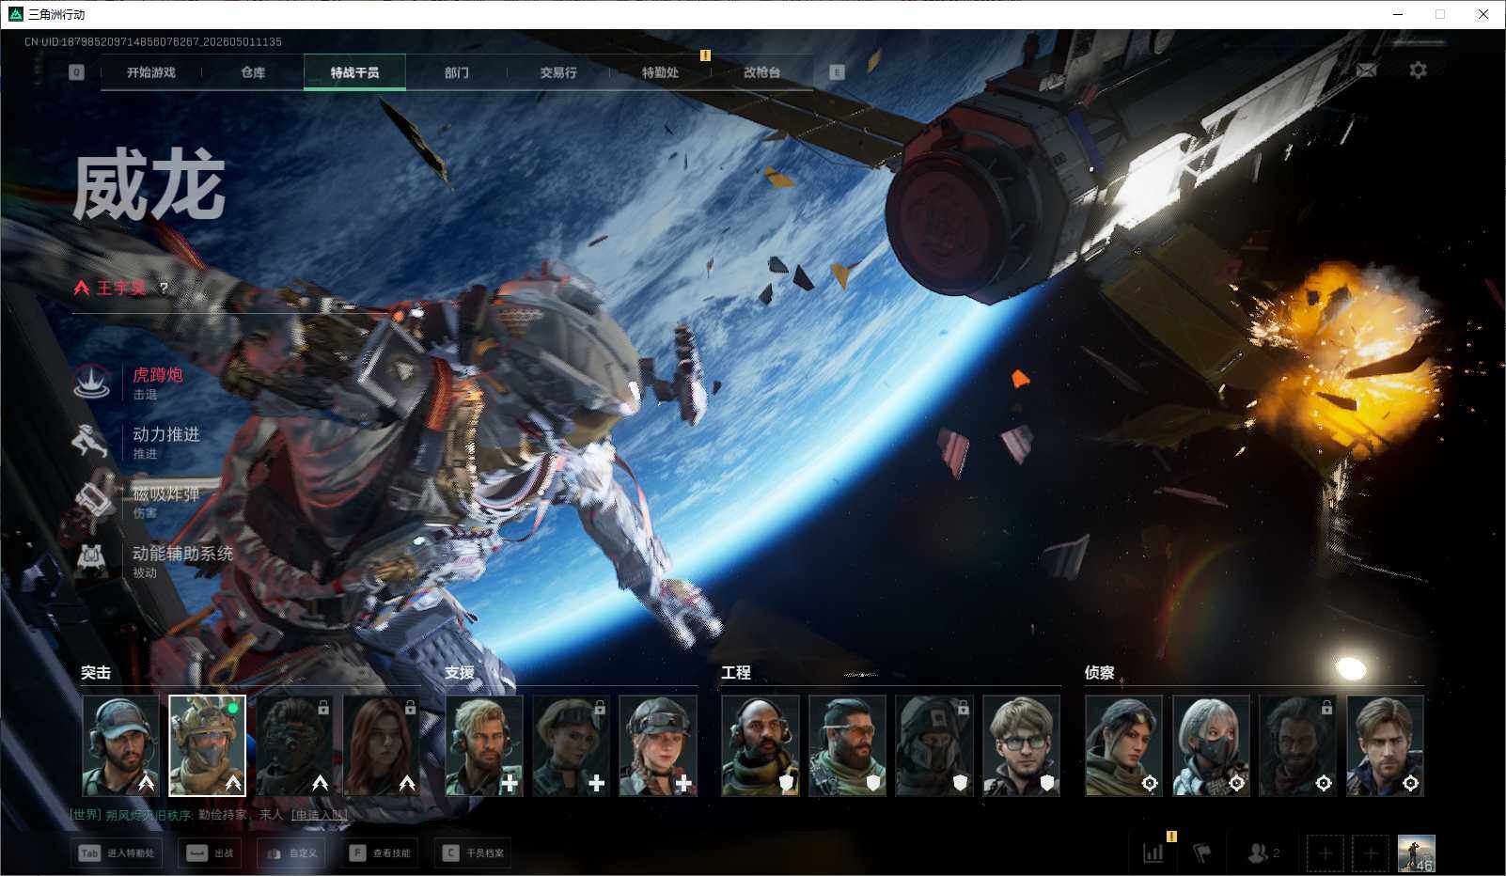Click the 动力推进 skill name
1506x876 pixels.
pos(166,434)
